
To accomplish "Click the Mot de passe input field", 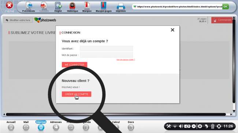I will (x=106, y=55).
